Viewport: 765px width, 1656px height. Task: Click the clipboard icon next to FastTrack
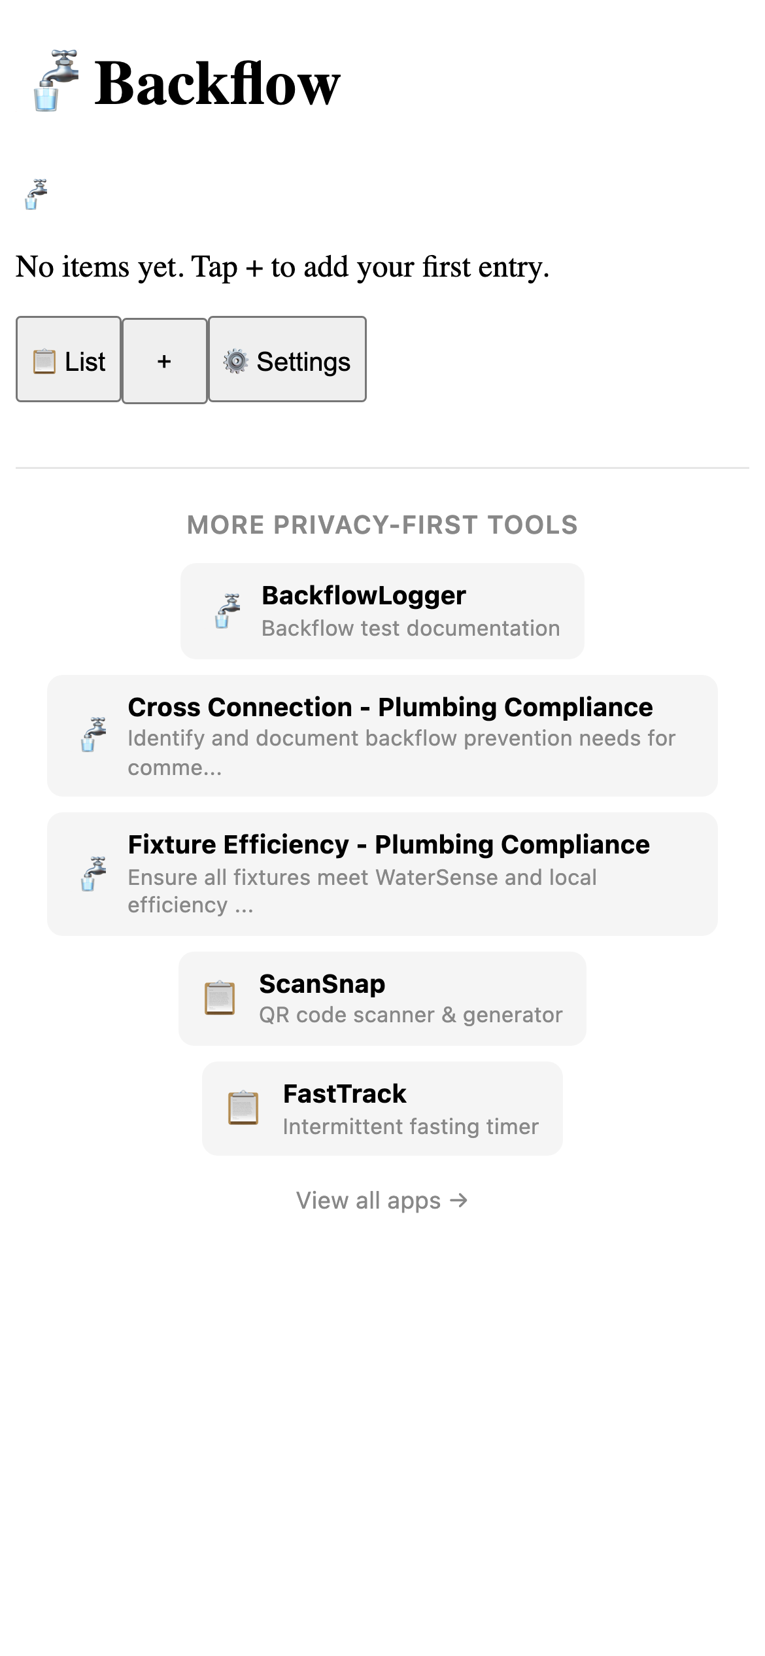[243, 1109]
